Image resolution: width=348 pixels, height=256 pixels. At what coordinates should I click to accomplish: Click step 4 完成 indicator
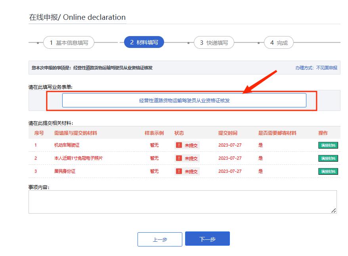coord(278,42)
